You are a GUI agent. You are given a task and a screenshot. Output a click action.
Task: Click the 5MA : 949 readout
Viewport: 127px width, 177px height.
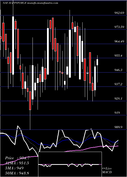(x=14, y=168)
